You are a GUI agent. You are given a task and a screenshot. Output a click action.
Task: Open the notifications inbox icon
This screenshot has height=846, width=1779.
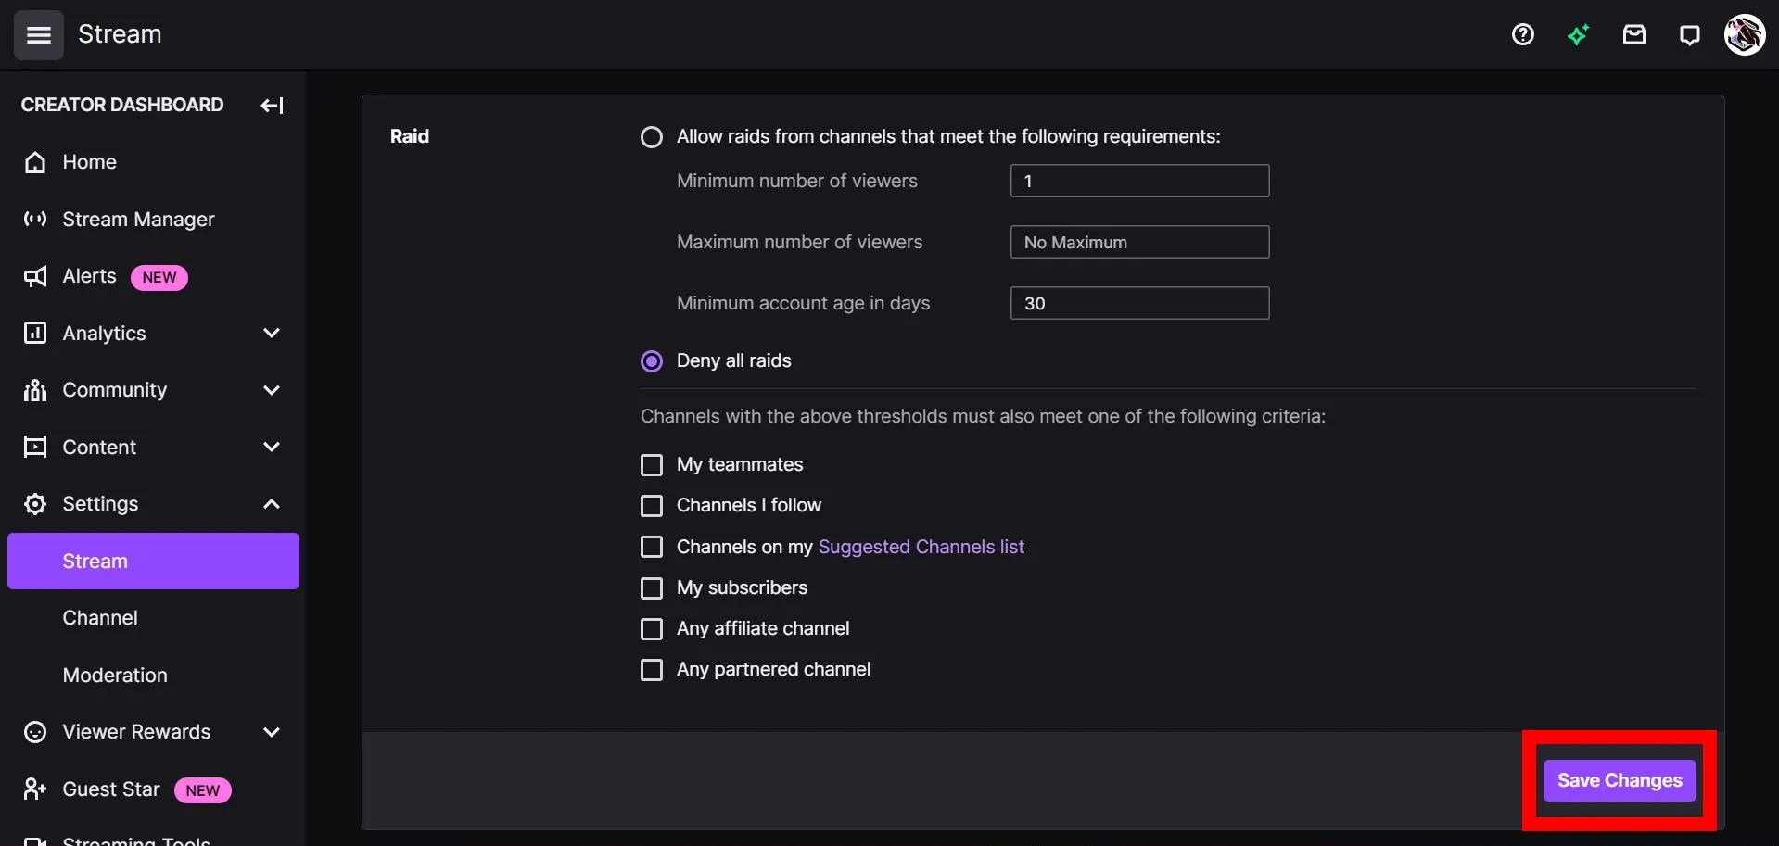(x=1633, y=34)
